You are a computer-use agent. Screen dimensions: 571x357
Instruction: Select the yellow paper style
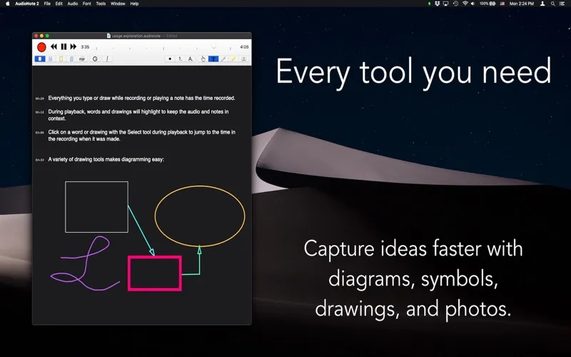[x=61, y=59]
